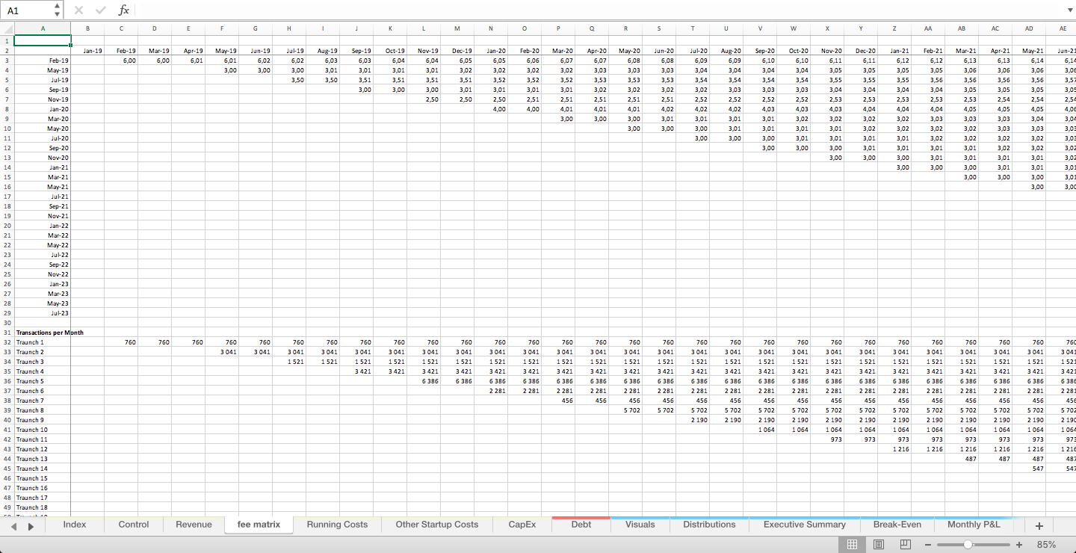Insert a function using the fx icon
The height and width of the screenshot is (553, 1076).
(123, 10)
